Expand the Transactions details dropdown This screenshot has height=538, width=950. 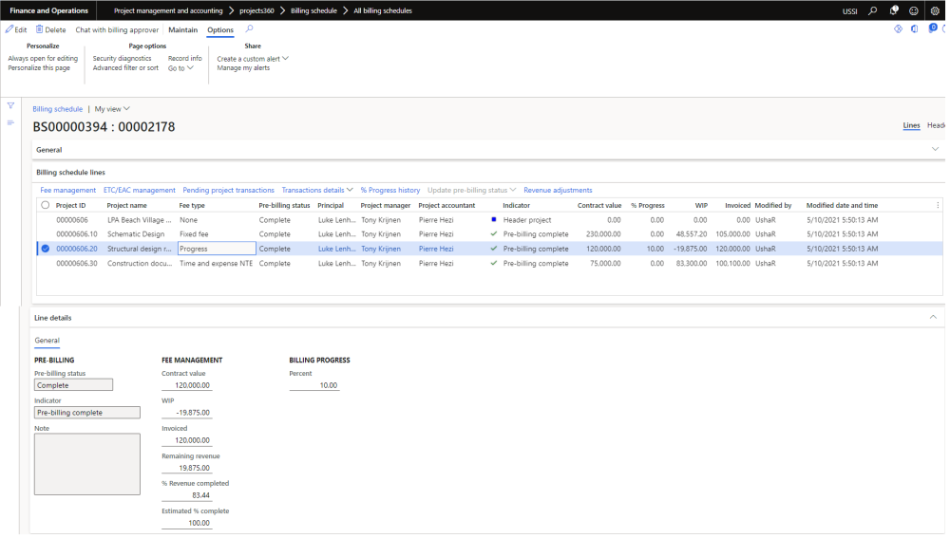317,190
